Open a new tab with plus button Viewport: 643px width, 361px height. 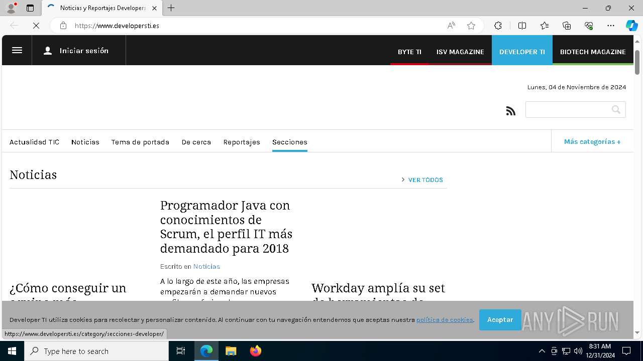[171, 8]
